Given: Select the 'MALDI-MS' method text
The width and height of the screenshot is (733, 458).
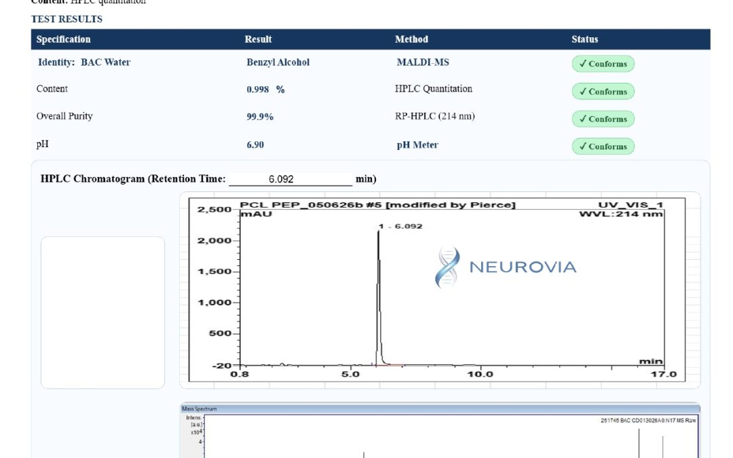Looking at the screenshot, I should 423,62.
